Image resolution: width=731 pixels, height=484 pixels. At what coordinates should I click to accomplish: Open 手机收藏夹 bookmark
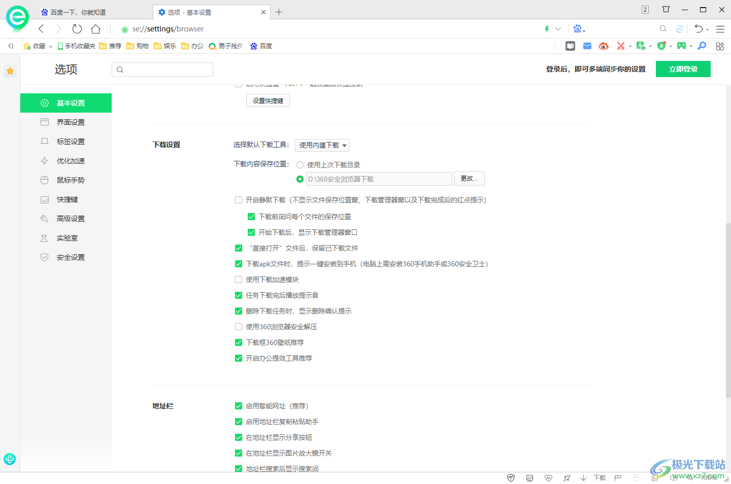pyautogui.click(x=77, y=46)
